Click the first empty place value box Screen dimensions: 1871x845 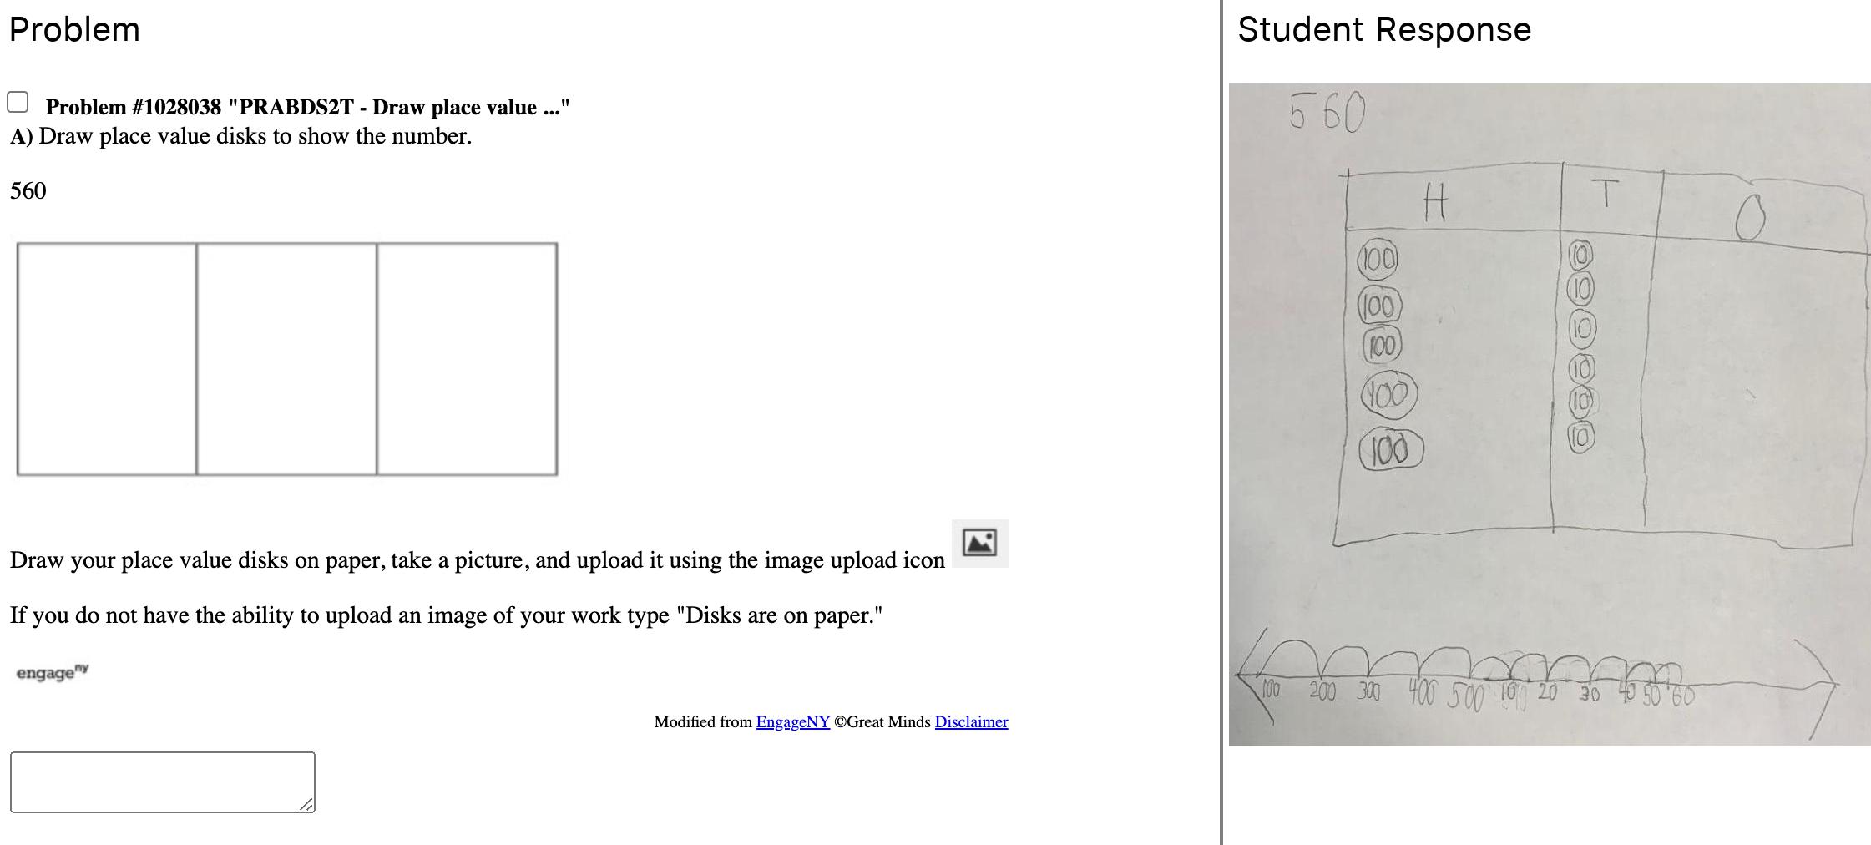(107, 359)
